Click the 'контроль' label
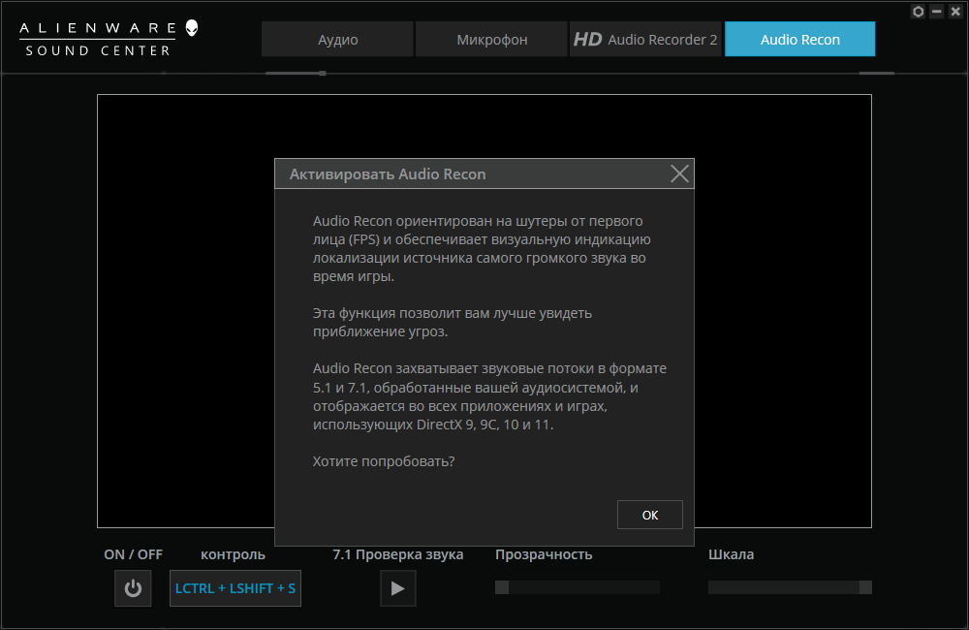The width and height of the screenshot is (969, 630). point(233,554)
